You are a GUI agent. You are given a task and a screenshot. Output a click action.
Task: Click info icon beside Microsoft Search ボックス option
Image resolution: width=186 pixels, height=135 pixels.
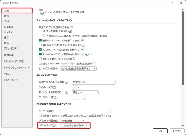click(94, 63)
